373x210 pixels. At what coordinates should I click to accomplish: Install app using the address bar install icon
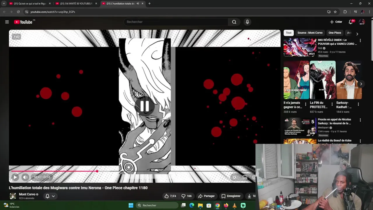pos(329,12)
